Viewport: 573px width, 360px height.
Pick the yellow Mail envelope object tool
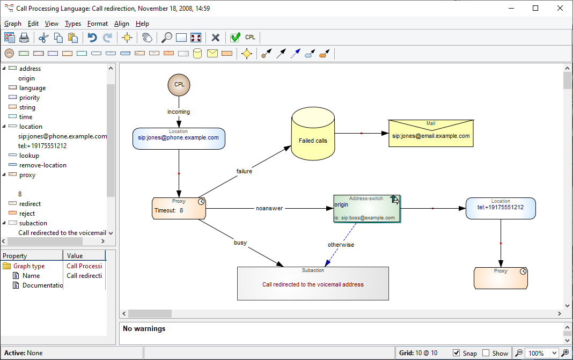(x=212, y=54)
